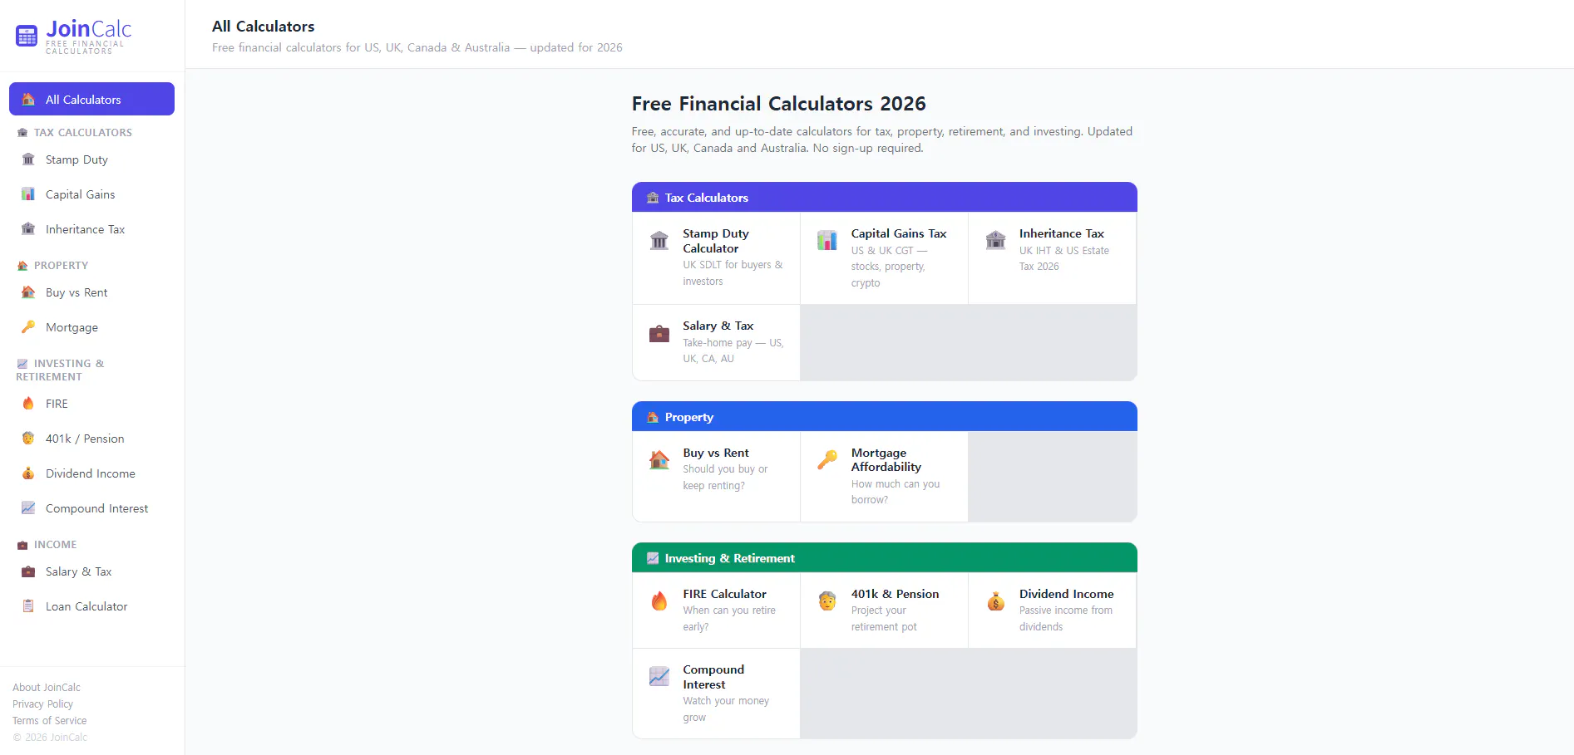Open the Privacy Policy footer link

pos(42,704)
